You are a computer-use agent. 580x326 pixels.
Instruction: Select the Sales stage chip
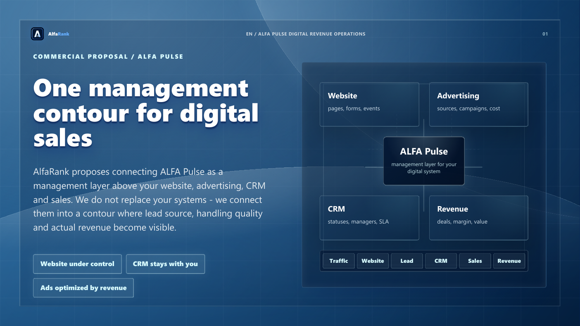[x=475, y=261]
